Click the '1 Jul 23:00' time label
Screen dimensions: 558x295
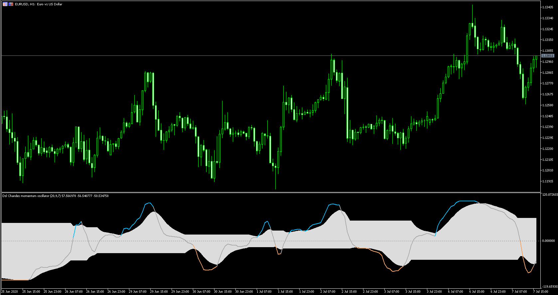(307, 292)
